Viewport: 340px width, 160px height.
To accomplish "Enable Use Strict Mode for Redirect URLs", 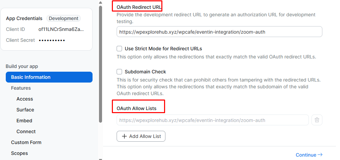I will (119, 49).
